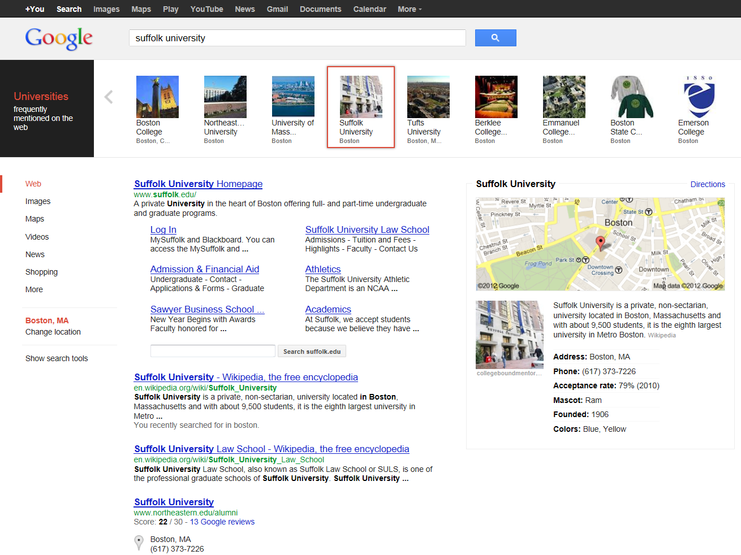Expand More in left sidebar
Viewport: 741px width, 555px height.
[x=34, y=289]
